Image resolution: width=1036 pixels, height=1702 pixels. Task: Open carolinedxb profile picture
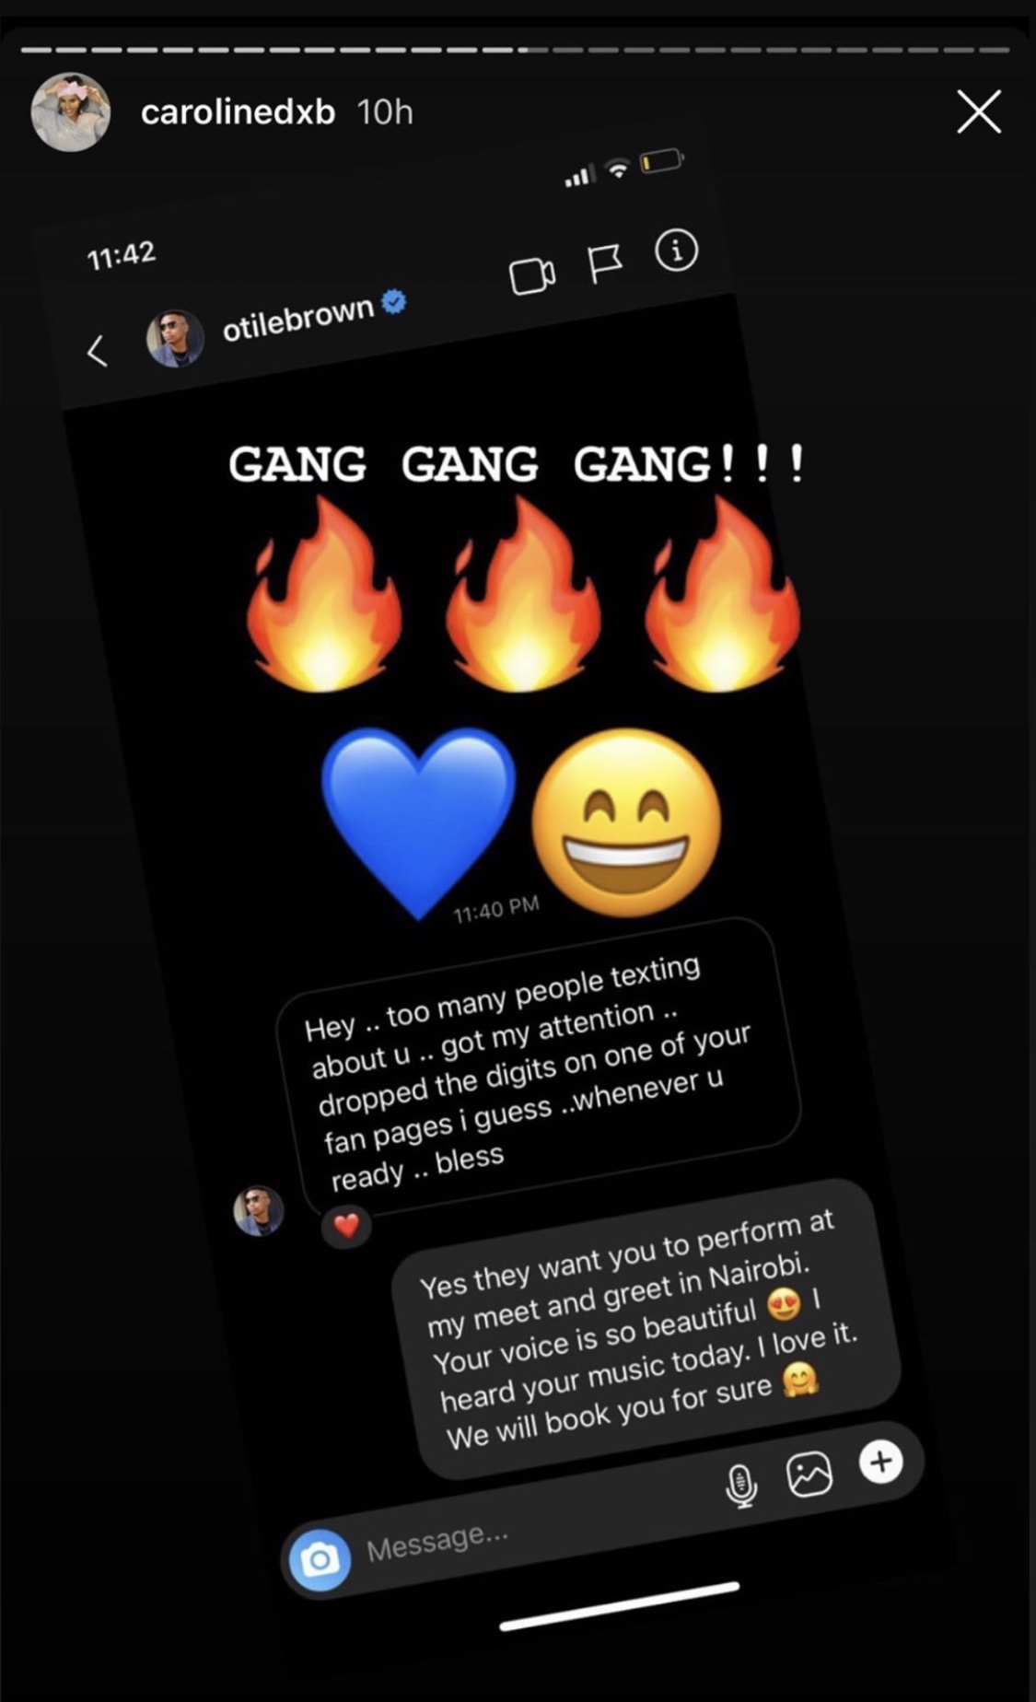(x=71, y=111)
